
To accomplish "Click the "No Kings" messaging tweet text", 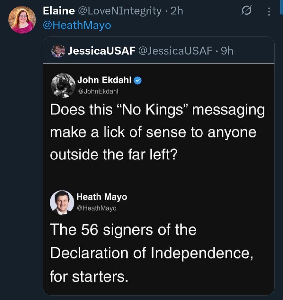I will coord(157,132).
